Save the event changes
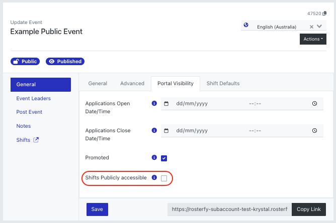Screen dimensions: 336x223 click(x=97, y=209)
